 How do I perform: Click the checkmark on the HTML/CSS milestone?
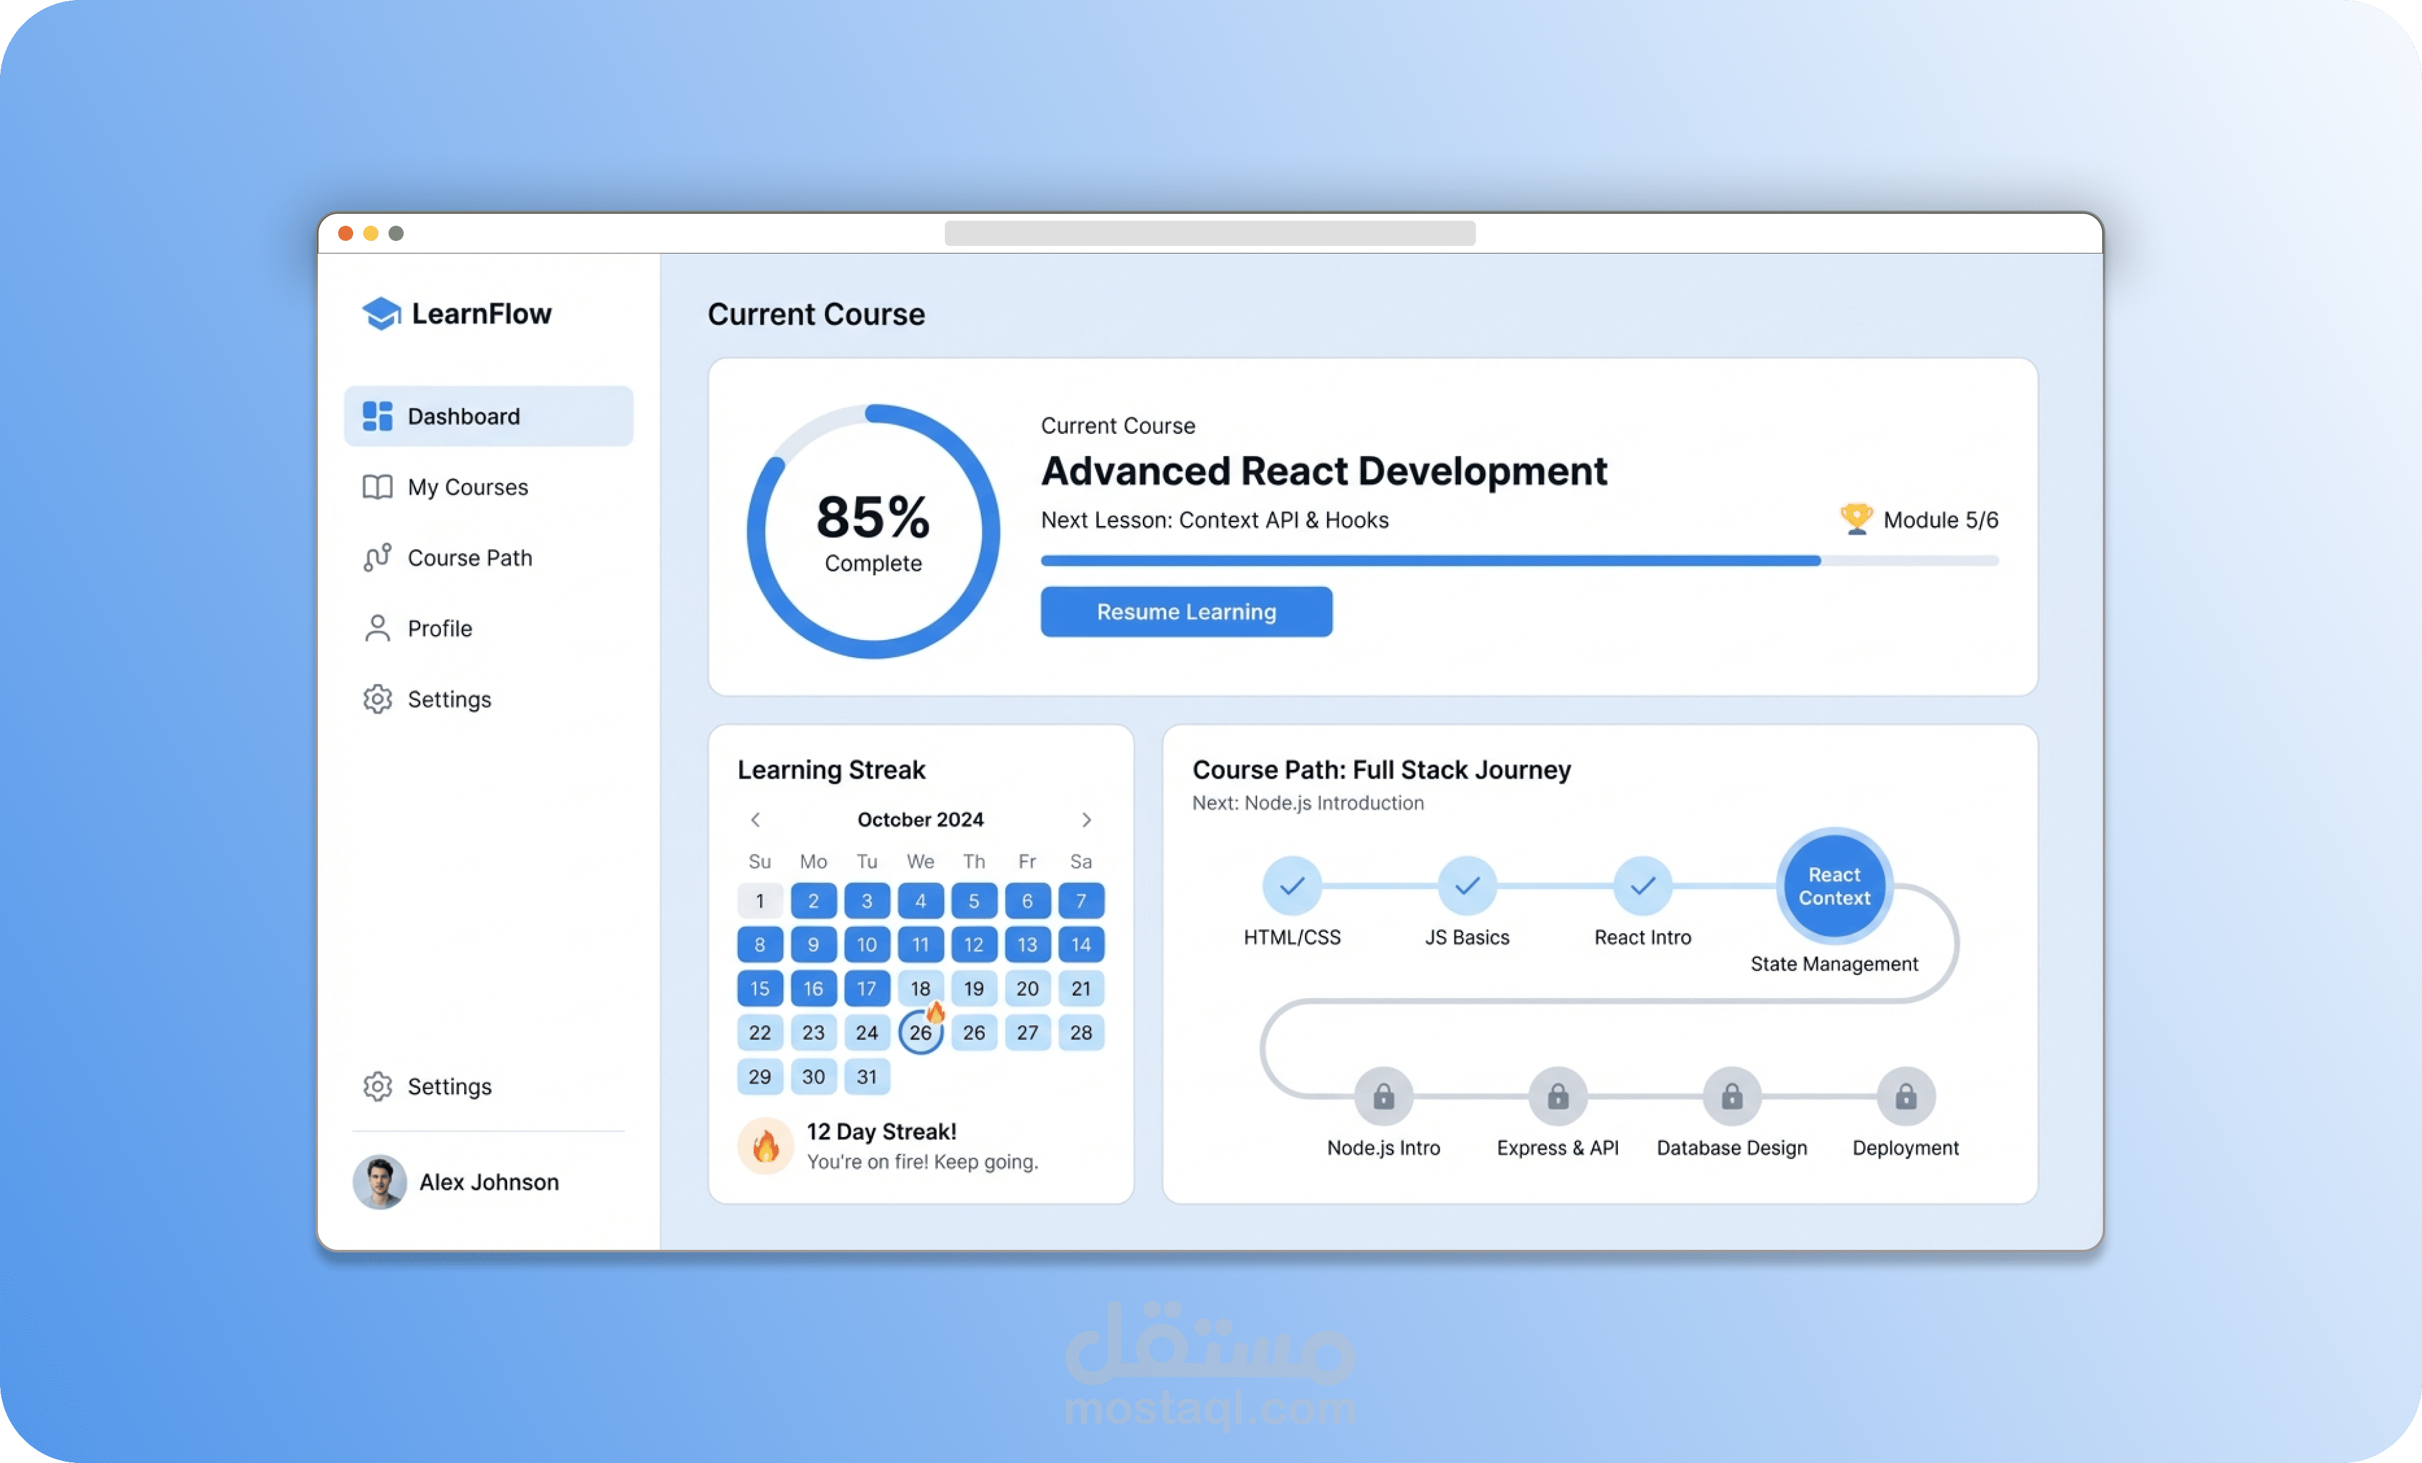click(1292, 885)
